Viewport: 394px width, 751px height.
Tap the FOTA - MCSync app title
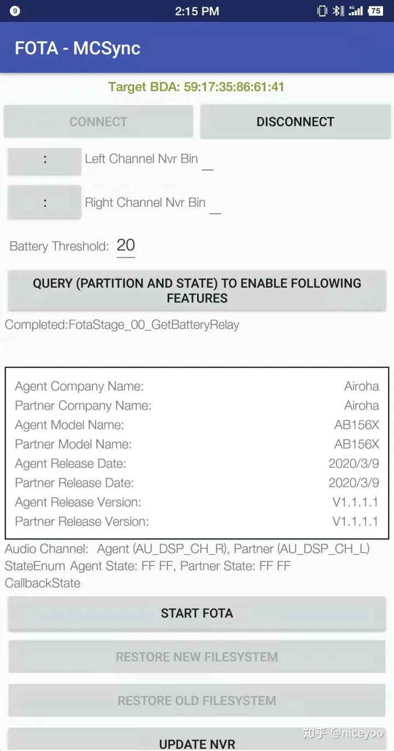click(78, 48)
